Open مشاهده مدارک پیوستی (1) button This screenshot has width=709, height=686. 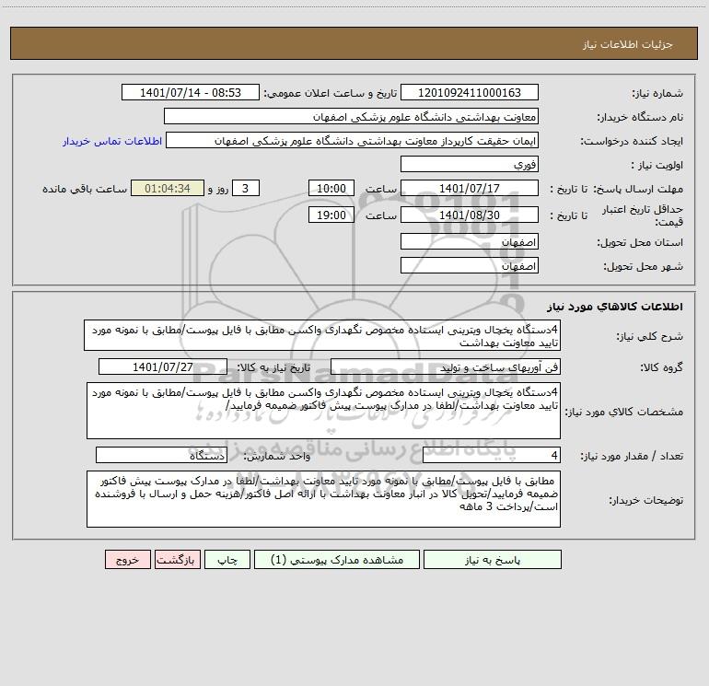pyautogui.click(x=337, y=559)
